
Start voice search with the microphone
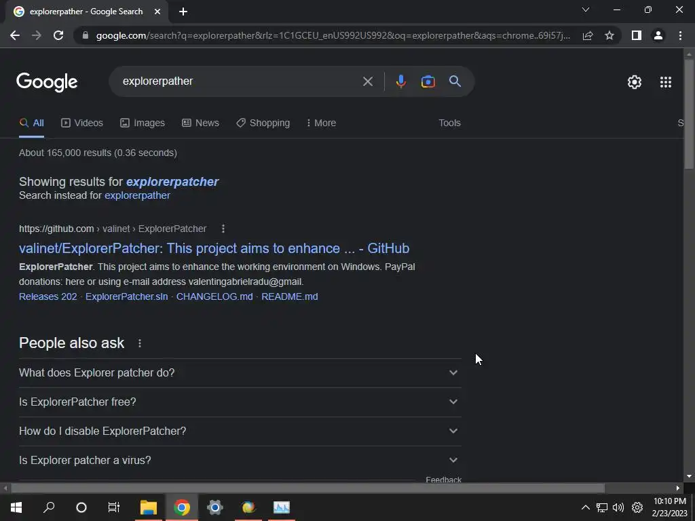pyautogui.click(x=400, y=81)
